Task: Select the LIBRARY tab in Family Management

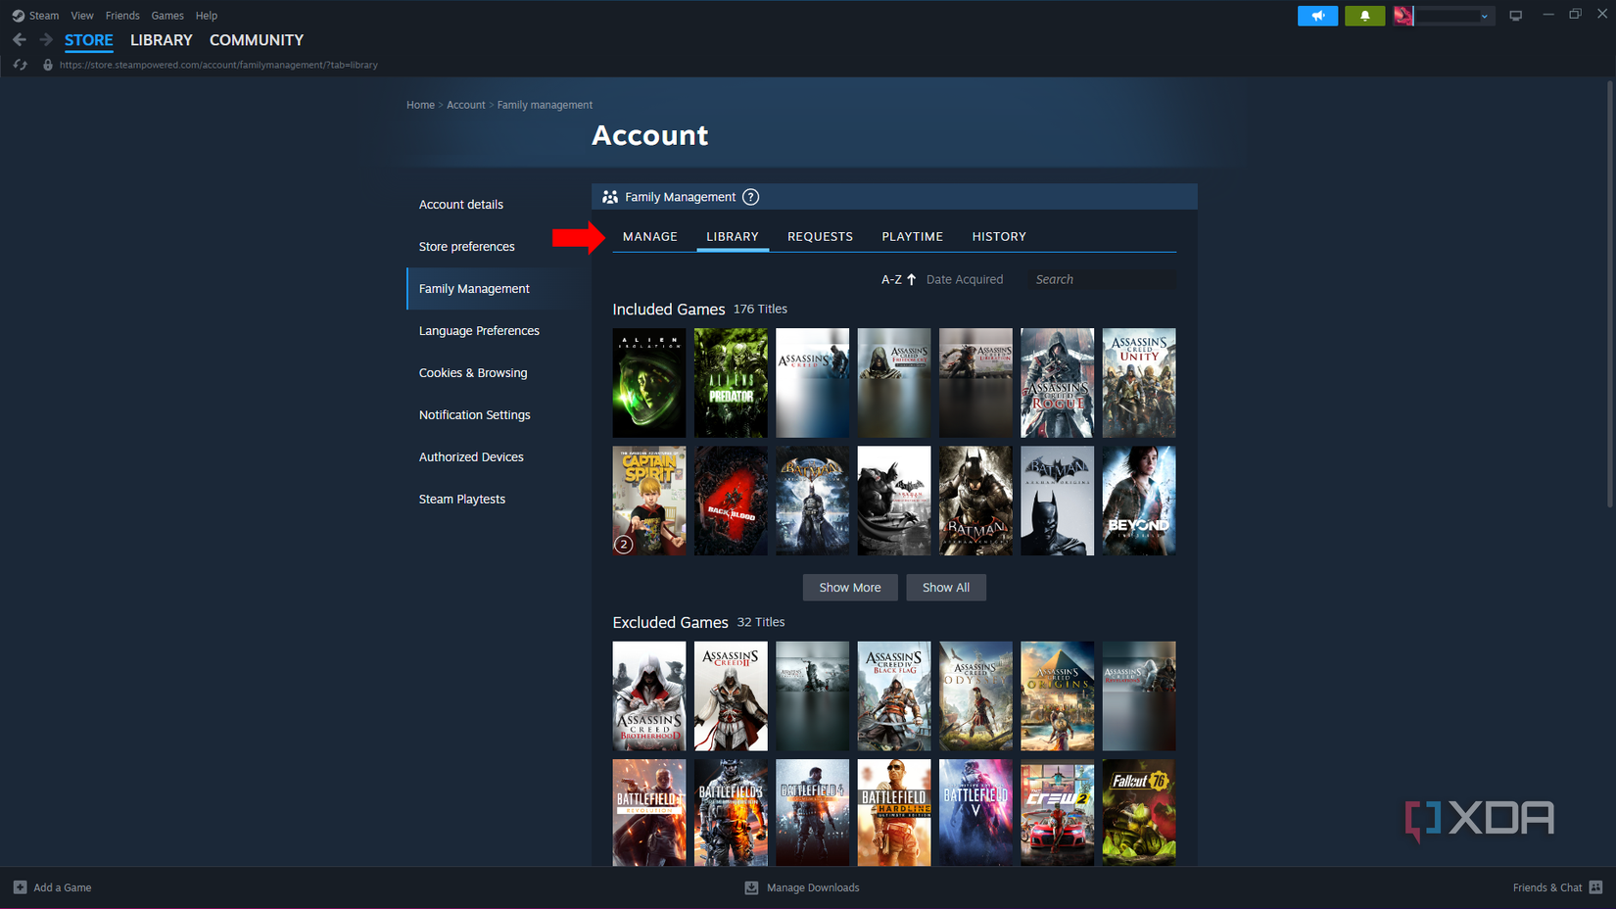Action: click(733, 236)
